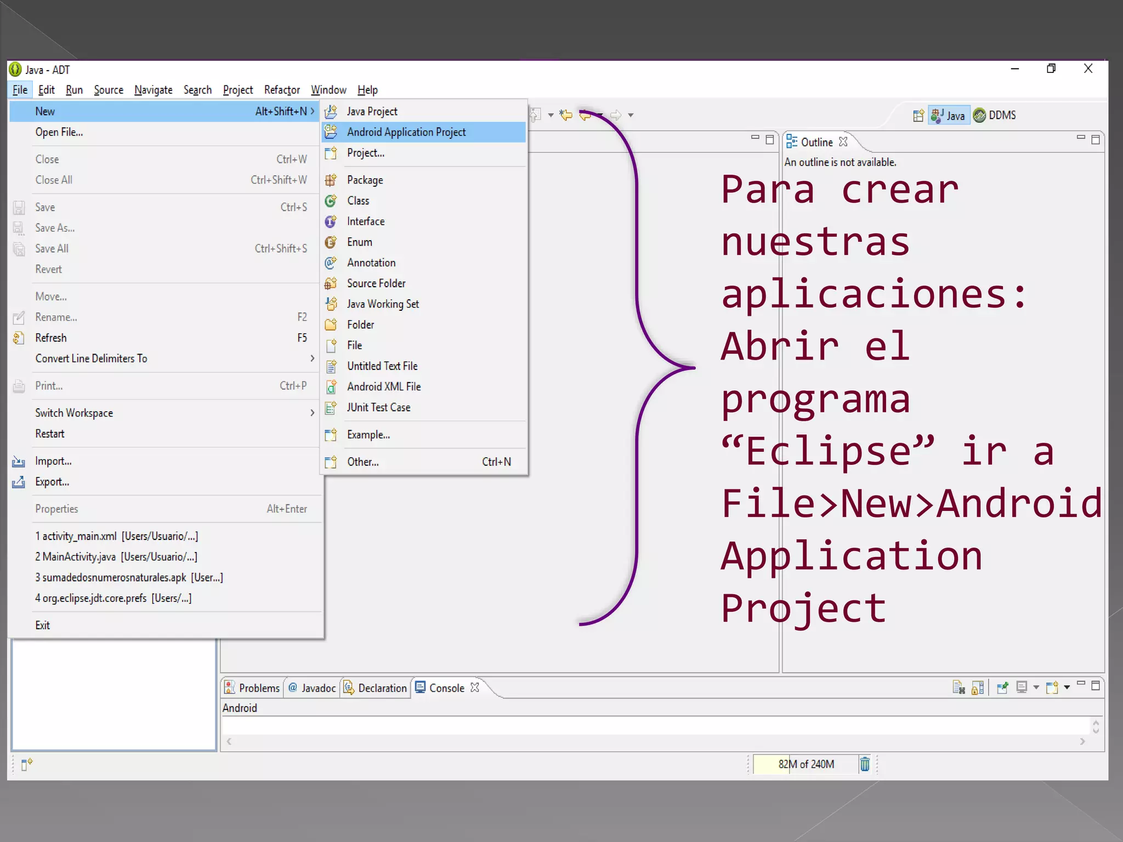Expand Convert Line Delimiters To submenu
The height and width of the screenshot is (842, 1123).
[313, 359]
